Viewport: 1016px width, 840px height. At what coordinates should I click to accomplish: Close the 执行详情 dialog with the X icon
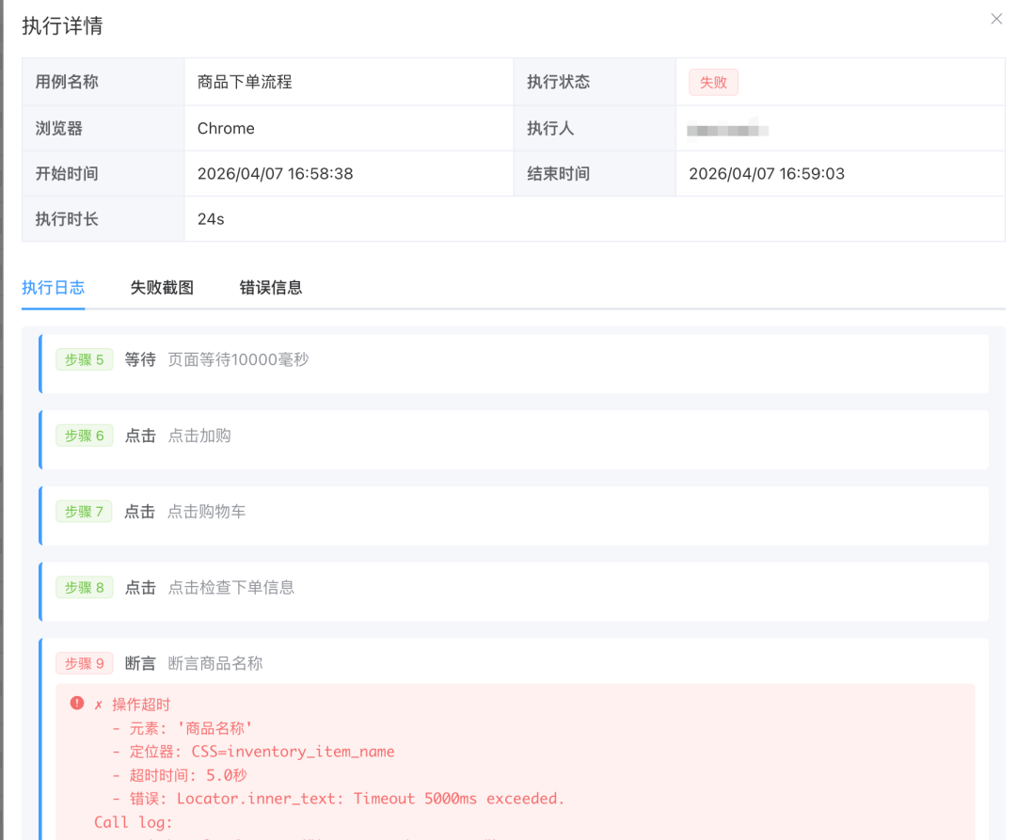pyautogui.click(x=996, y=19)
